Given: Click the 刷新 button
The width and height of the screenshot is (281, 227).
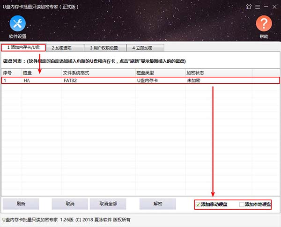Looking at the screenshot, I should [x=21, y=204].
